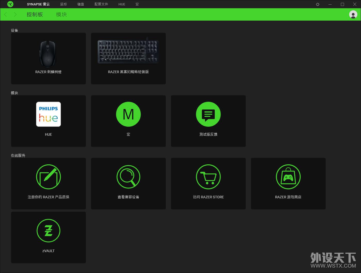This screenshot has height=273, width=361.
Task: Click the Razer logo in title bar
Action: click(10, 4)
